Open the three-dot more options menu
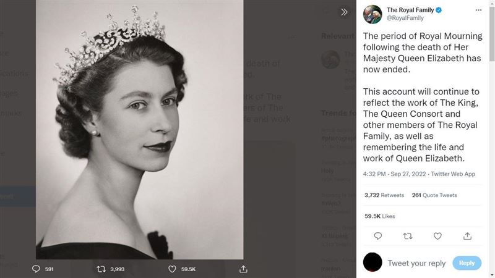This screenshot has width=495, height=278. [478, 11]
